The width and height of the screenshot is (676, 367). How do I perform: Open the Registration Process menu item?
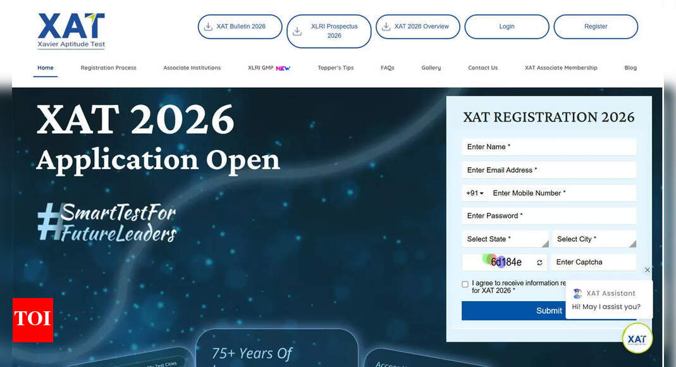[108, 68]
